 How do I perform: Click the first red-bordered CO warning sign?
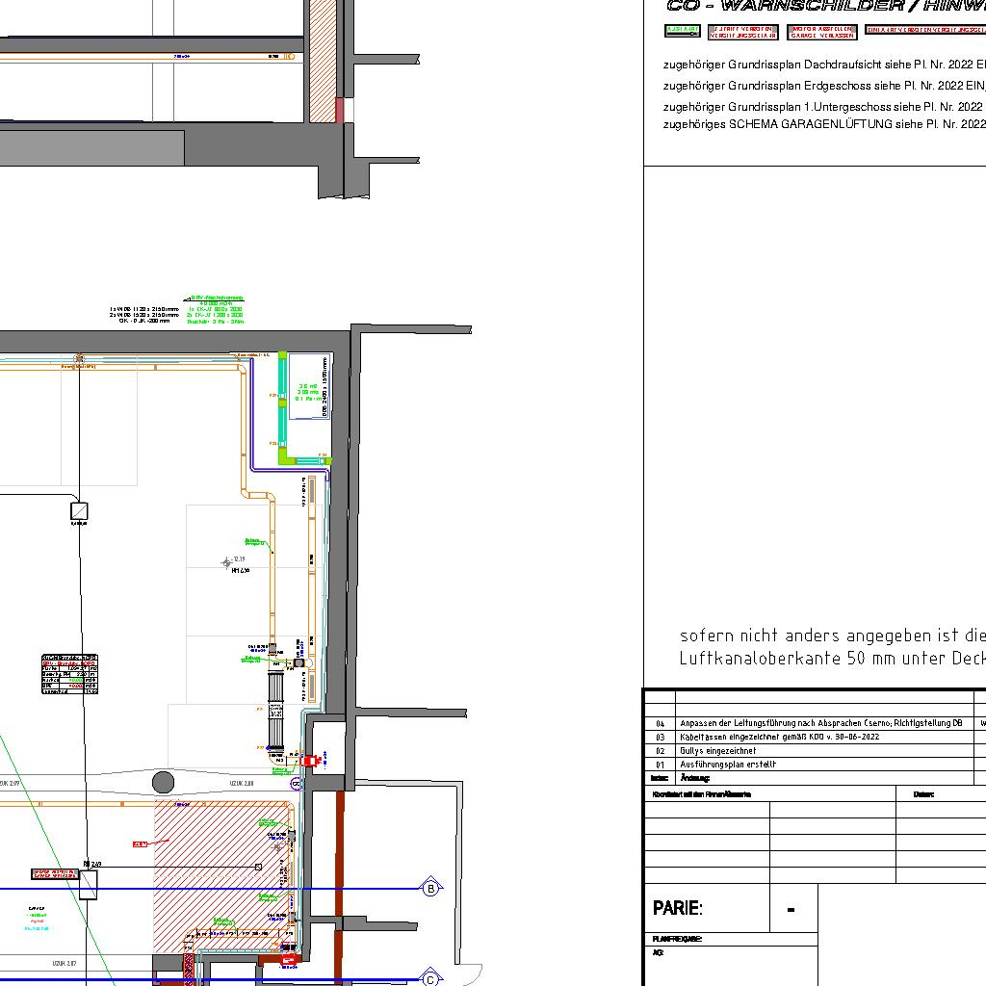tap(743, 32)
